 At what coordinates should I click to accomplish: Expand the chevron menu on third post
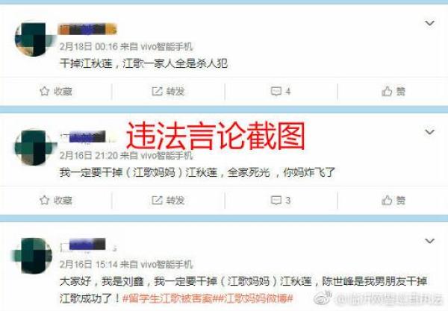(x=429, y=241)
